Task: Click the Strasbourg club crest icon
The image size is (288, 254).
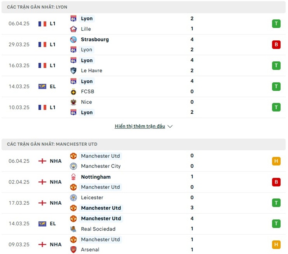Action: point(73,40)
